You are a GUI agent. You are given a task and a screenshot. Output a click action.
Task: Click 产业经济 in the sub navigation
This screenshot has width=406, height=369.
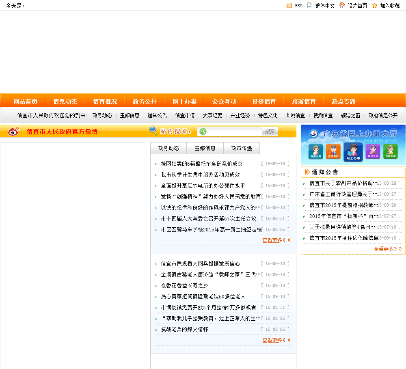[x=240, y=115]
